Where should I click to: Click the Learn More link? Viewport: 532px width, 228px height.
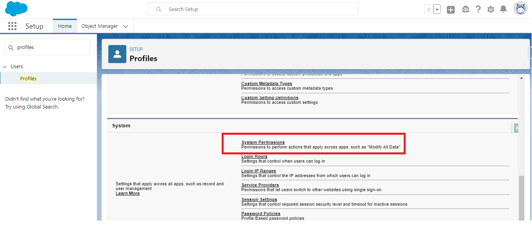[128, 193]
